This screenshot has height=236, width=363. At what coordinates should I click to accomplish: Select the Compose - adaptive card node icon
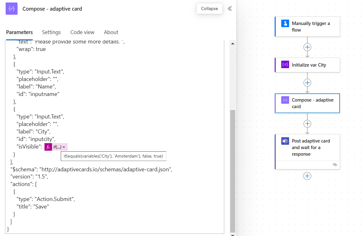click(x=285, y=100)
